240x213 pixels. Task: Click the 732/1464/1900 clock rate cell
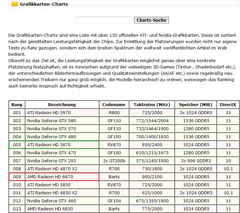pyautogui.click(x=152, y=129)
